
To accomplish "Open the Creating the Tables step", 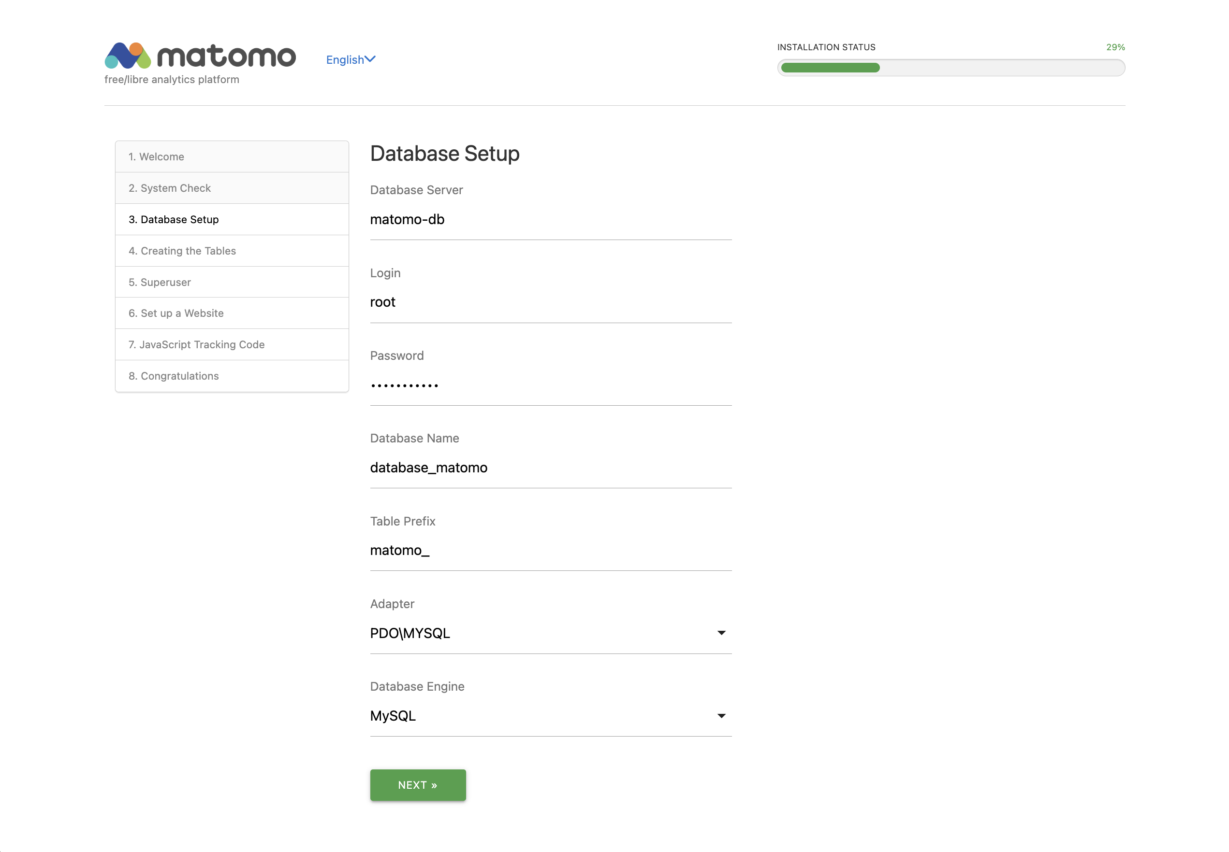I will [232, 250].
